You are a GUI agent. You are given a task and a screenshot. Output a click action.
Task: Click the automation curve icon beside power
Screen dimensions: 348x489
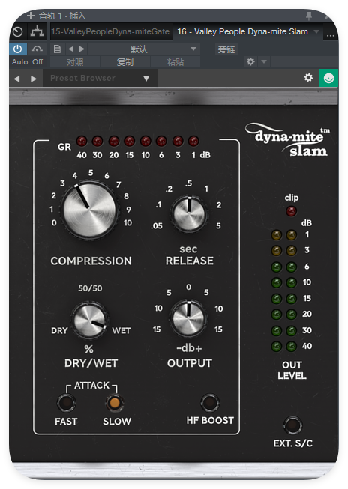tap(37, 49)
